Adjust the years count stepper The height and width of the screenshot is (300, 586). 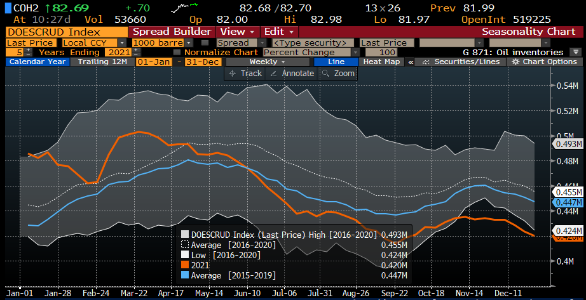pyautogui.click(x=29, y=52)
